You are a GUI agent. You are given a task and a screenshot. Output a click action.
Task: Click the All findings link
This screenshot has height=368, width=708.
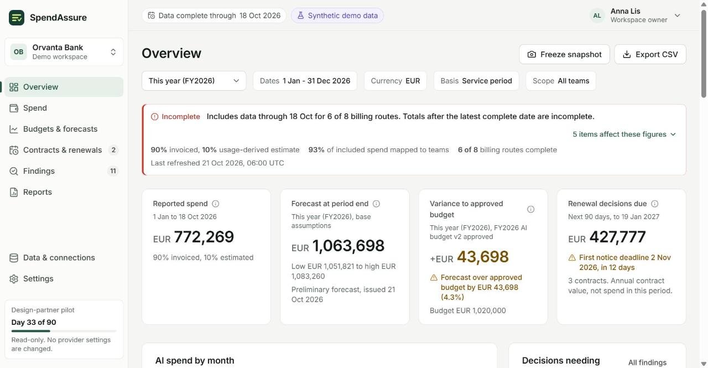point(647,362)
